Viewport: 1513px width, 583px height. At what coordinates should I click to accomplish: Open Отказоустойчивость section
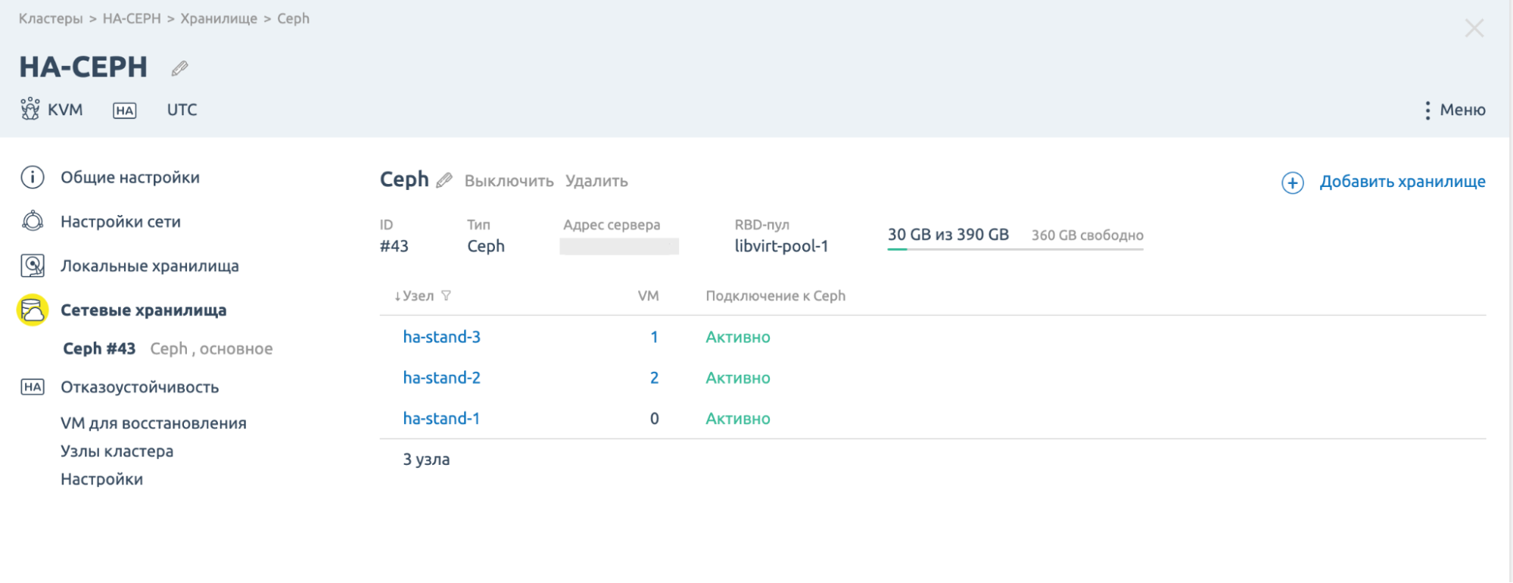pos(140,387)
